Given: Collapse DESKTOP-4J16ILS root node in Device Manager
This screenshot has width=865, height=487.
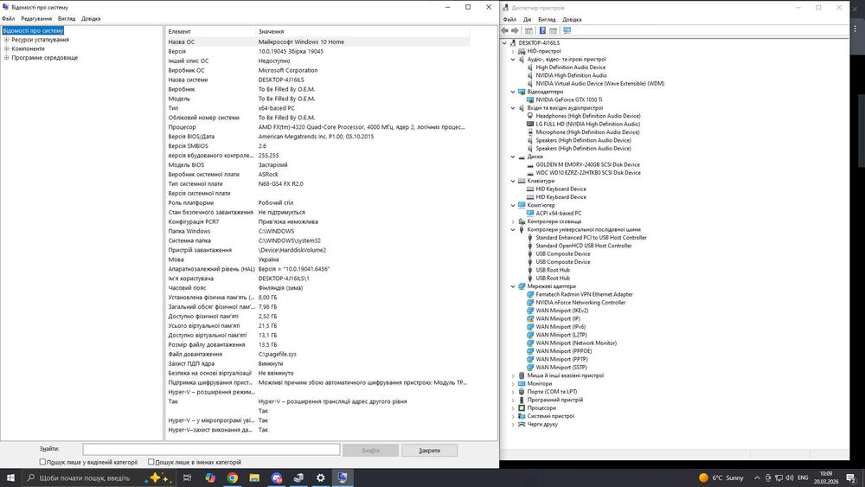Looking at the screenshot, I should pos(504,43).
